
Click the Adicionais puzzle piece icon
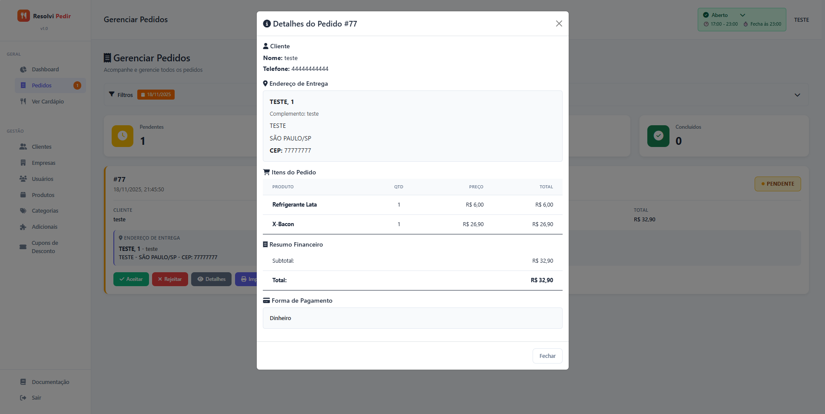point(23,227)
